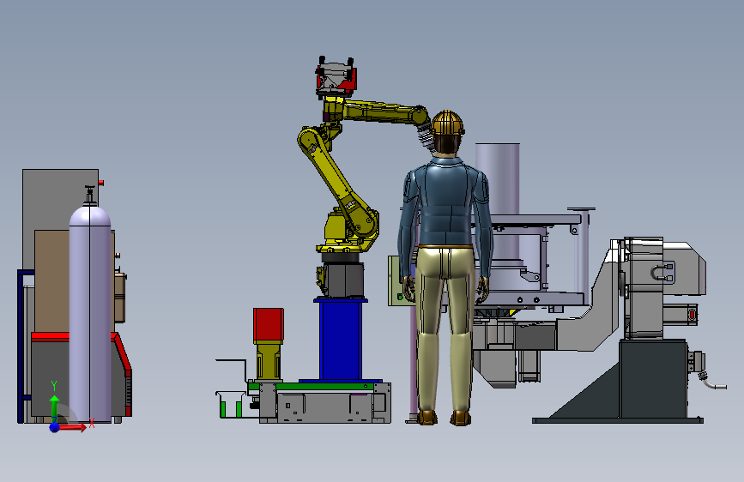
Task: Select the blue frame tube on the welder cart
Action: [21, 346]
